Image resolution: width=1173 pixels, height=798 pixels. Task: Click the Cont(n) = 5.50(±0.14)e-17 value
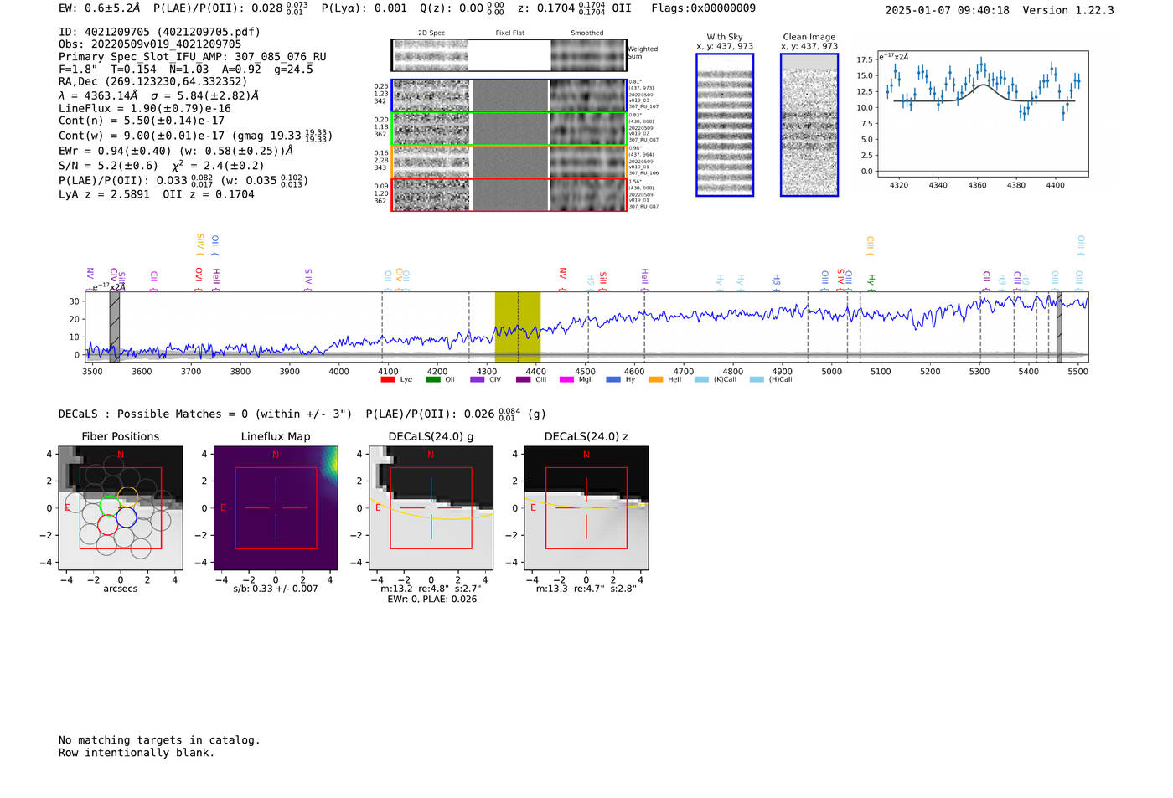click(142, 121)
